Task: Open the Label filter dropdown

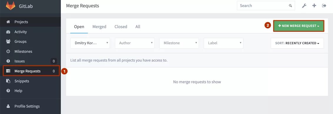Action: click(223, 43)
